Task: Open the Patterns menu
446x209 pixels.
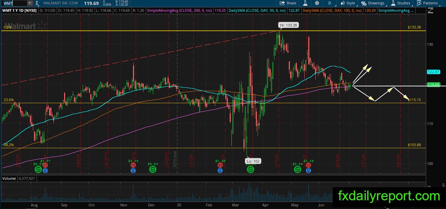Action: tap(427, 3)
